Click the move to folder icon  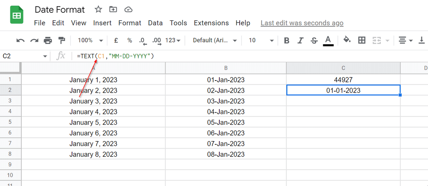click(113, 9)
